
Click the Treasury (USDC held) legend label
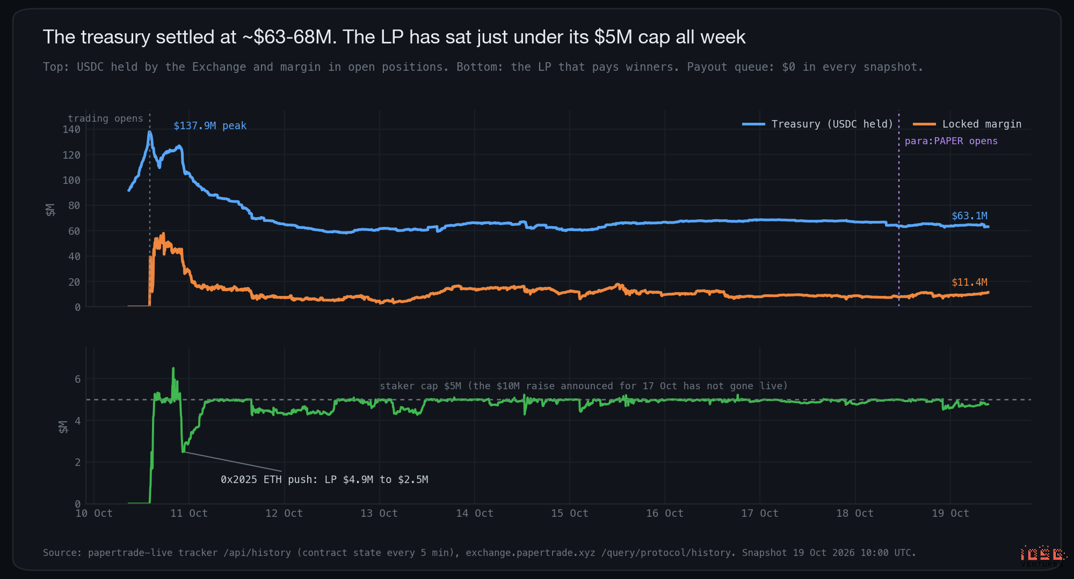(832, 124)
